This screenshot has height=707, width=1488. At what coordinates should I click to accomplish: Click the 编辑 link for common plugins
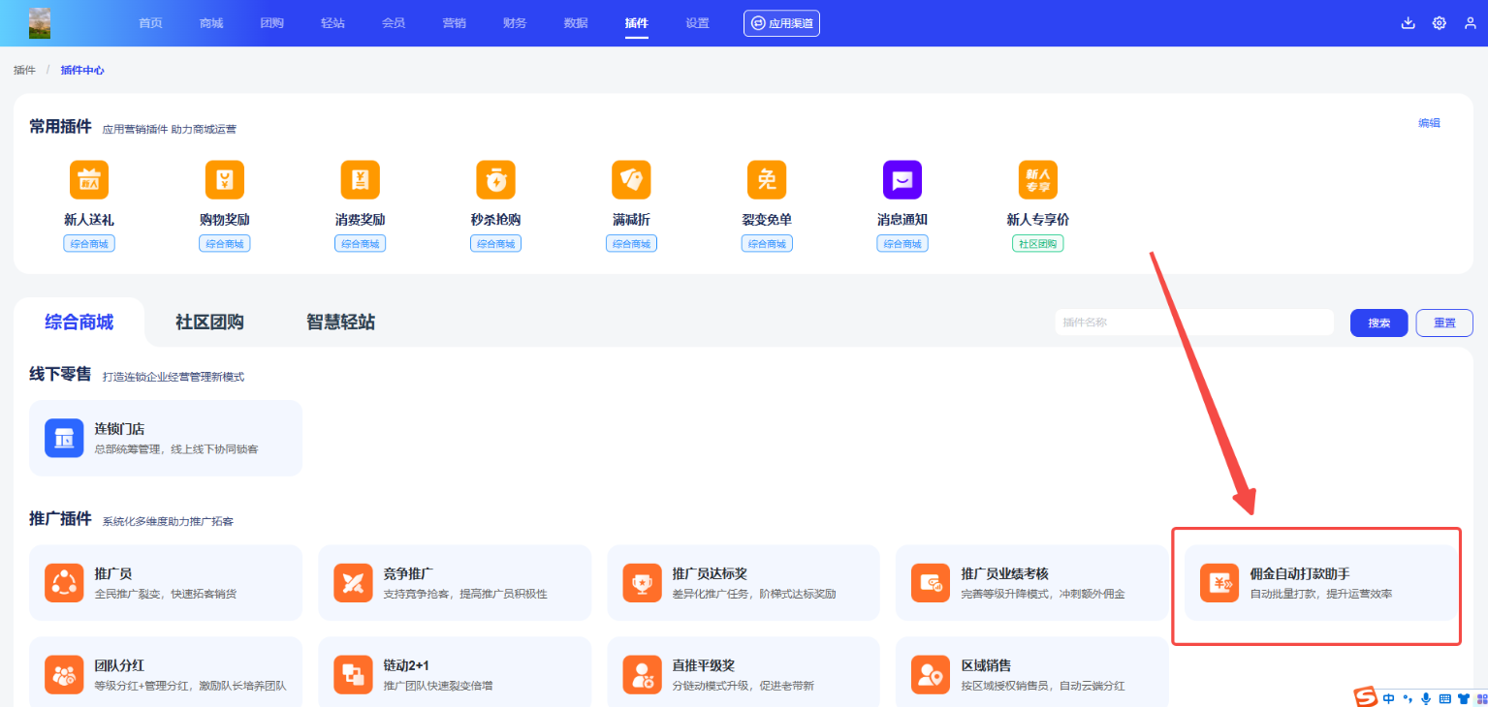tap(1429, 123)
